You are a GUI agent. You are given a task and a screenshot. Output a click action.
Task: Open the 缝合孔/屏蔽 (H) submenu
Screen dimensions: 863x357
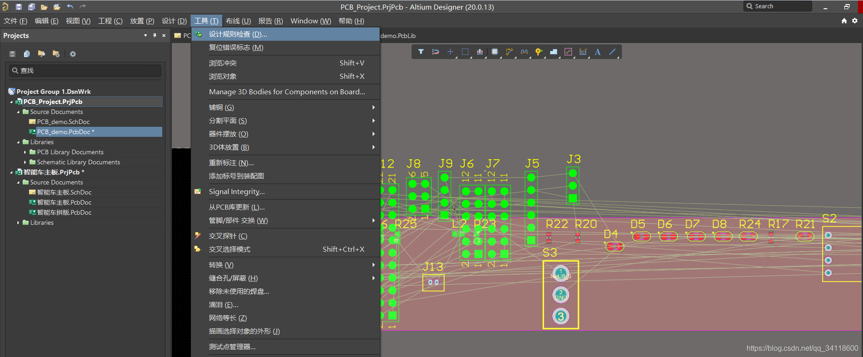coord(285,278)
